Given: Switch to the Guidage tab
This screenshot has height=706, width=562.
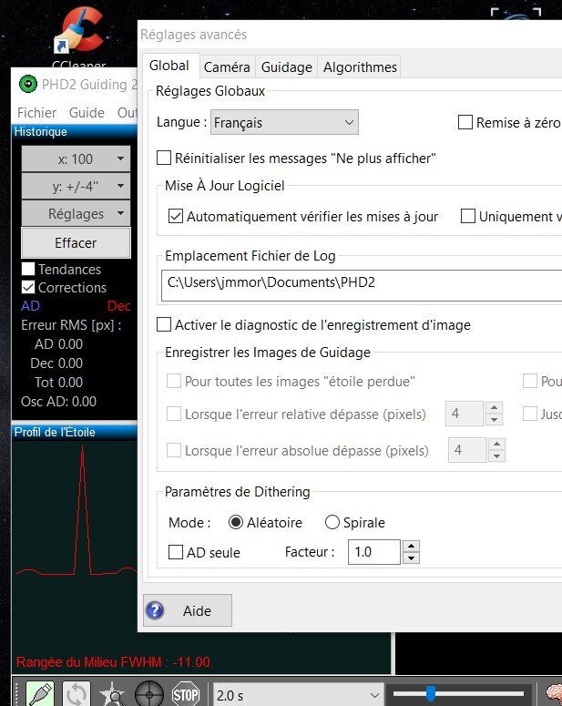Looking at the screenshot, I should tap(286, 67).
